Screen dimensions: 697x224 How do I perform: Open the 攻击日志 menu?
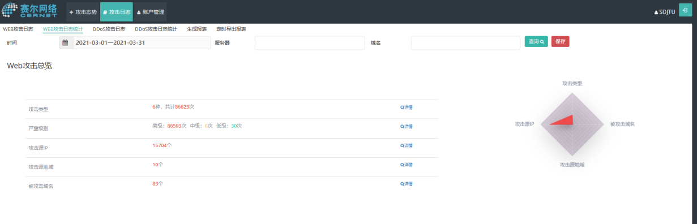[117, 12]
